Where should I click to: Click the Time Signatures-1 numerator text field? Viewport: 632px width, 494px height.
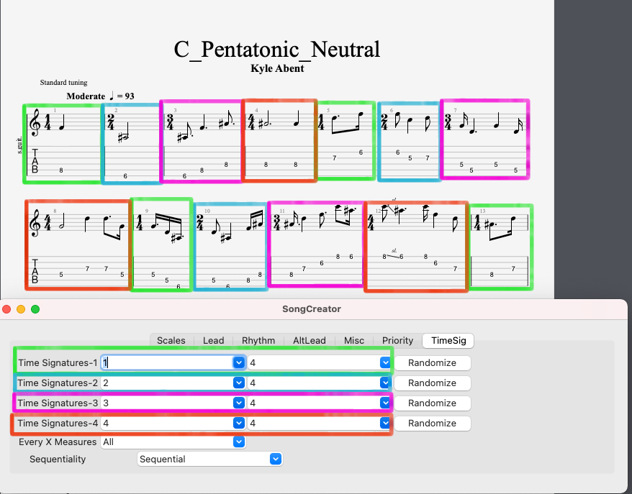(166, 362)
